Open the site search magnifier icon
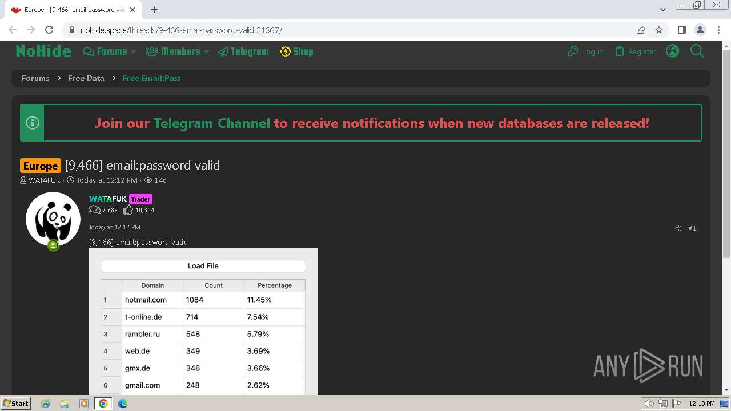The image size is (731, 411). 697,51
